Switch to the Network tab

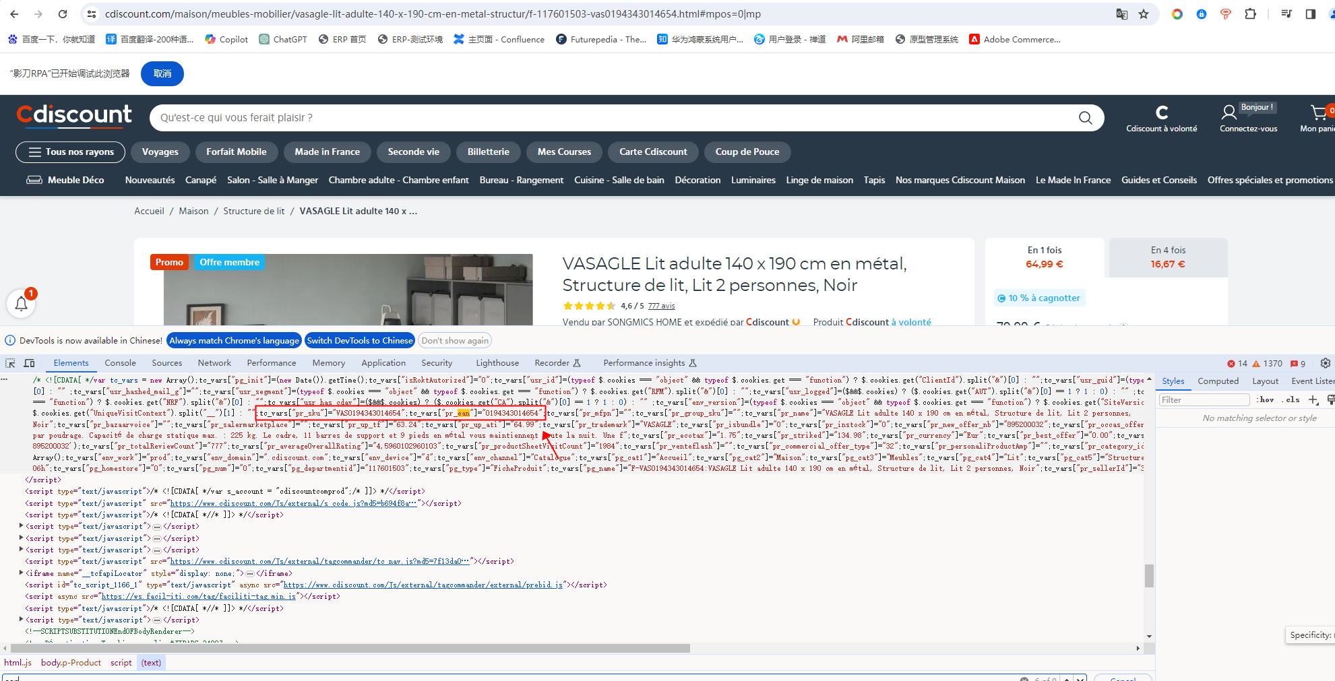click(214, 363)
